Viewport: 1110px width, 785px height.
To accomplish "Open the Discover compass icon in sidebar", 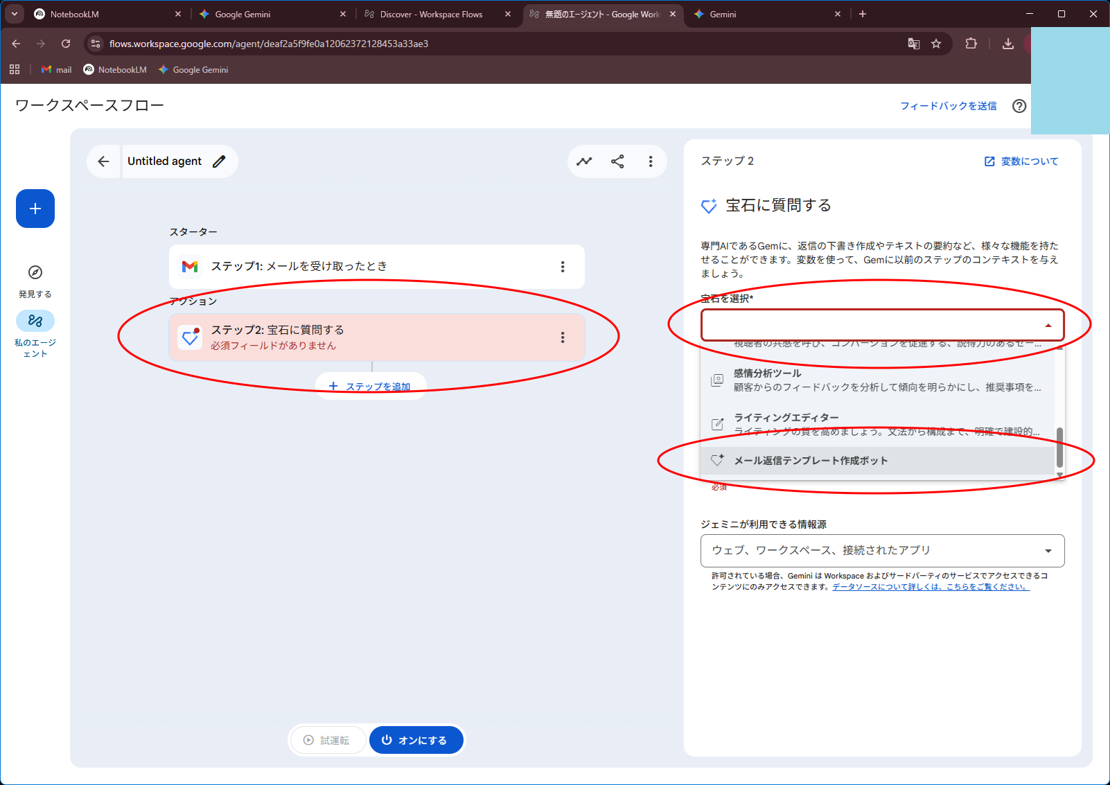I will tap(35, 272).
